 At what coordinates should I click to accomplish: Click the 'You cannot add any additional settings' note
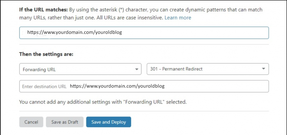click(103, 102)
